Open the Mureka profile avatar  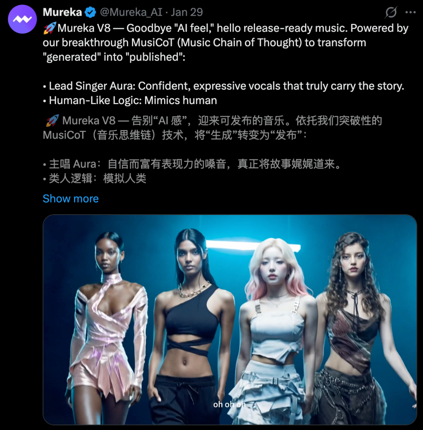tap(22, 19)
